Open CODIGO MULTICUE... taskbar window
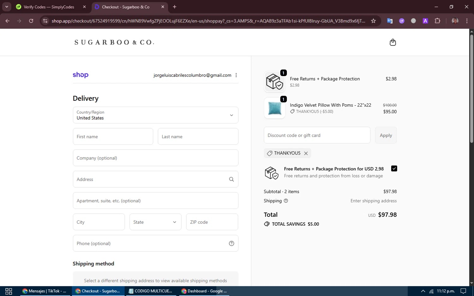The width and height of the screenshot is (474, 296). tap(151, 291)
